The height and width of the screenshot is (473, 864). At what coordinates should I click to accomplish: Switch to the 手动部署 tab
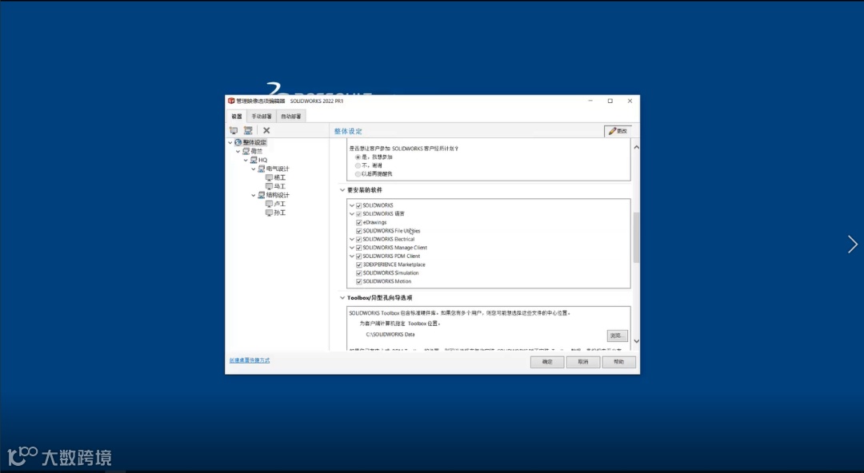click(x=261, y=116)
